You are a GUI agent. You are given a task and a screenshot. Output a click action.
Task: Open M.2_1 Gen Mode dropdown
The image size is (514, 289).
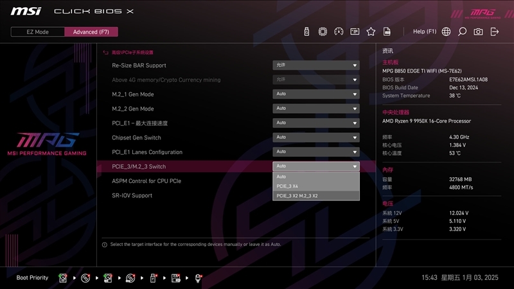(x=316, y=94)
